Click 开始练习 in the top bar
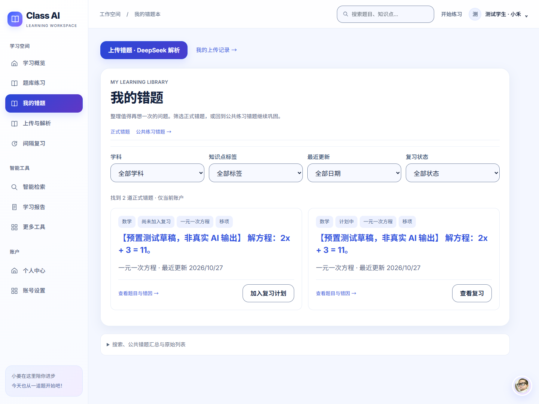This screenshot has width=539, height=404. click(x=451, y=14)
